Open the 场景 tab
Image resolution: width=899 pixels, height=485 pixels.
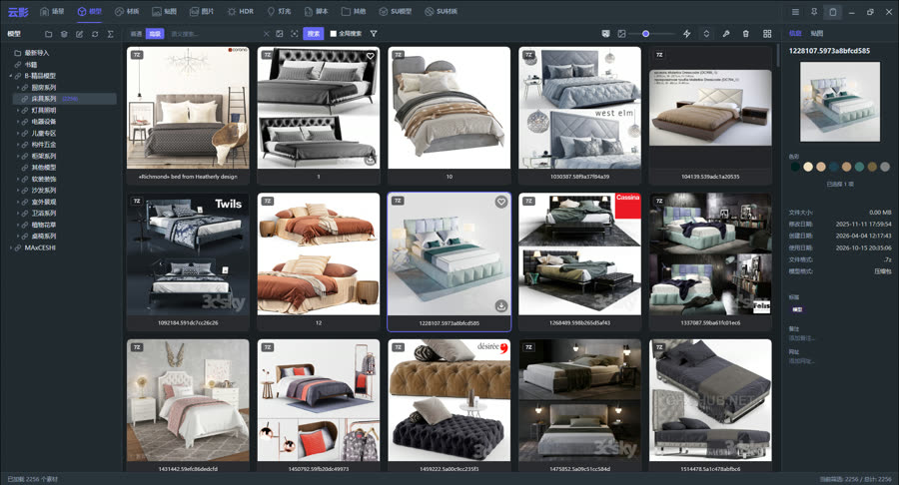tap(52, 11)
